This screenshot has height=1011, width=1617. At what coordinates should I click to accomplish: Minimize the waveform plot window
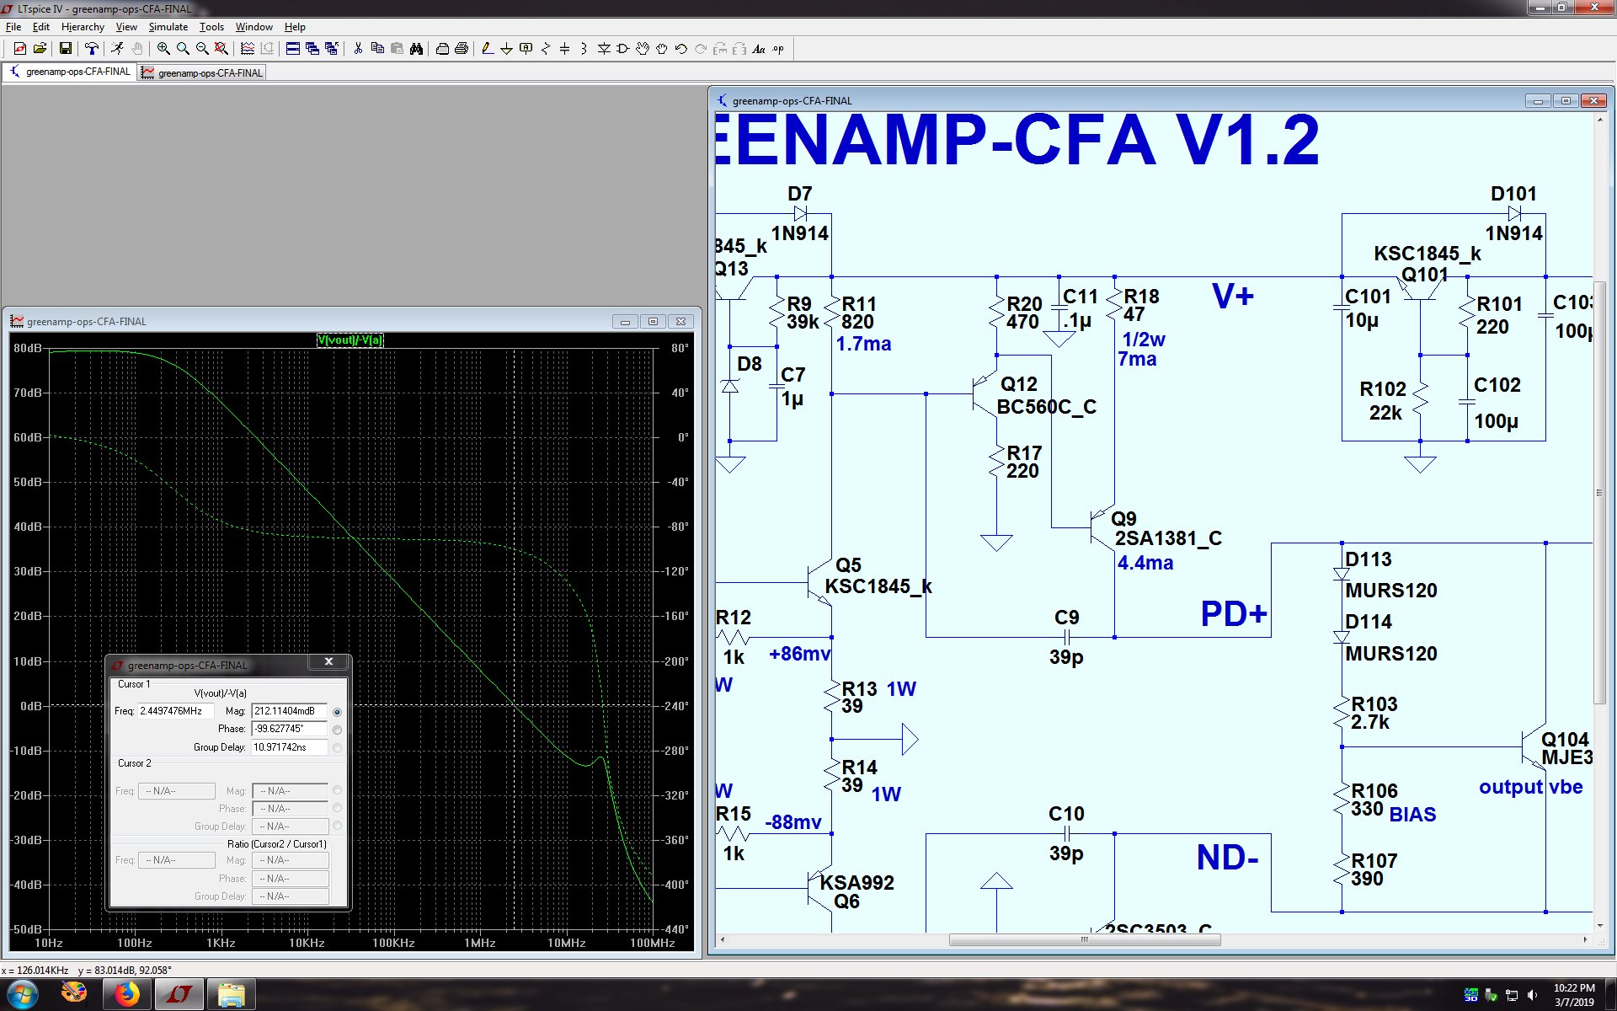click(x=625, y=321)
